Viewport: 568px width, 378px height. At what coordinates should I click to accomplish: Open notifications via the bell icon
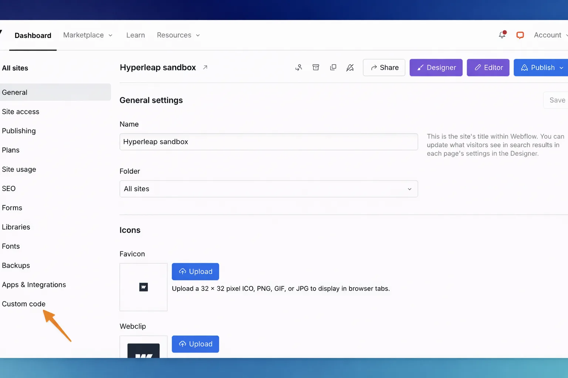[x=502, y=35]
